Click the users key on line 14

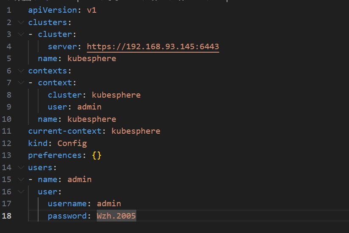[40, 167]
